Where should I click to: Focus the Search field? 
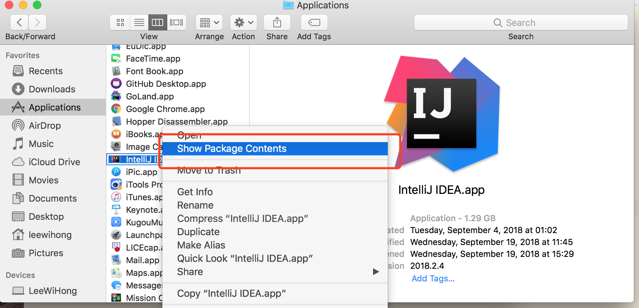coord(521,23)
